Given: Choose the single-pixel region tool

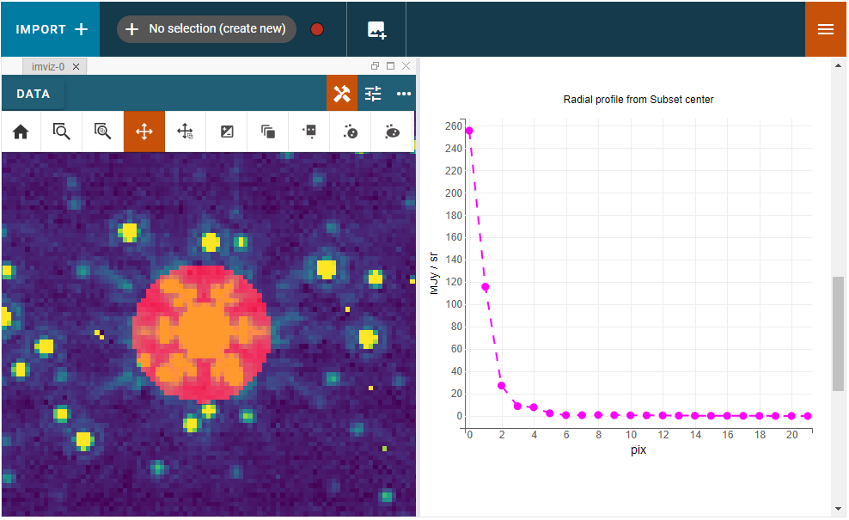Looking at the screenshot, I should tap(308, 132).
